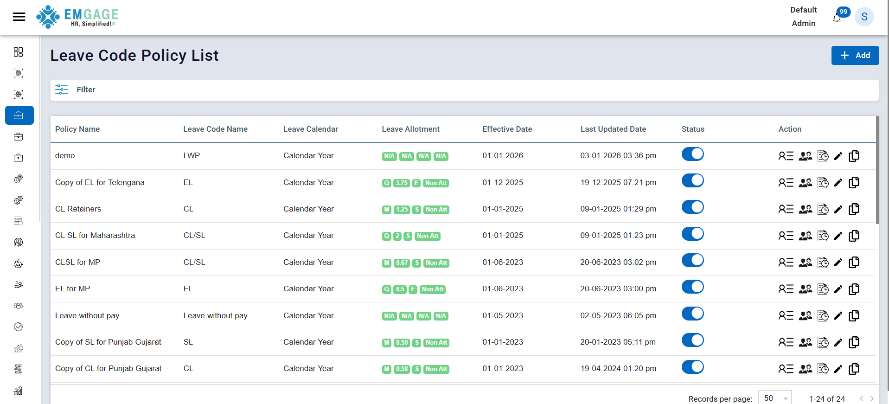This screenshot has height=404, width=889.
Task: Expand the Filter panel
Action: (x=86, y=90)
